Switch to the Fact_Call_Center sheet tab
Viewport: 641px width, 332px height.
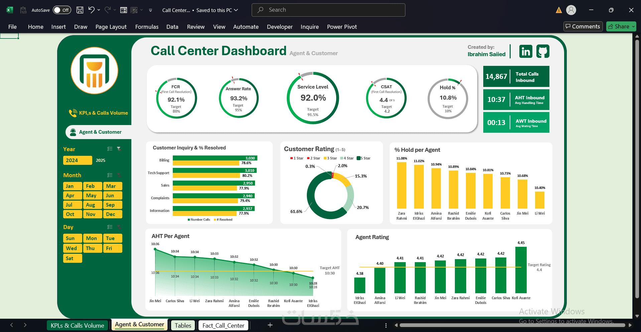[223, 325]
